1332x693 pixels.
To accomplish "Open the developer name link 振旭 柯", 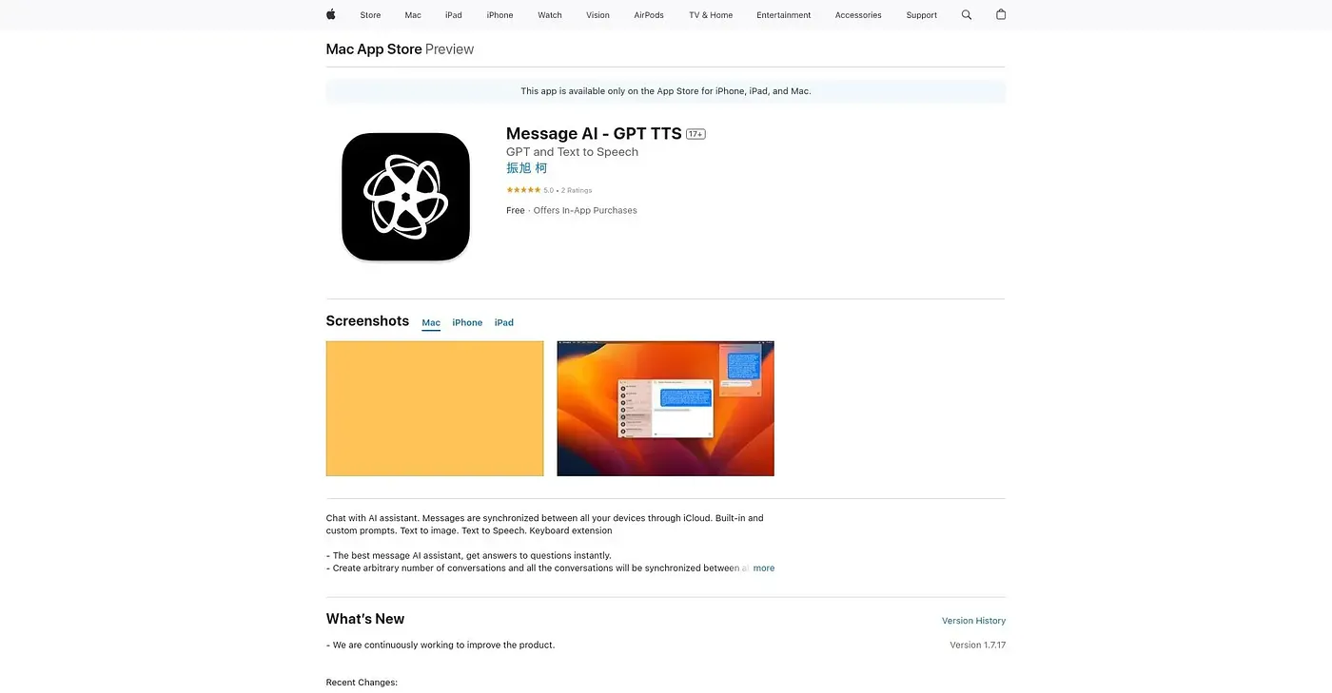I will [x=527, y=168].
